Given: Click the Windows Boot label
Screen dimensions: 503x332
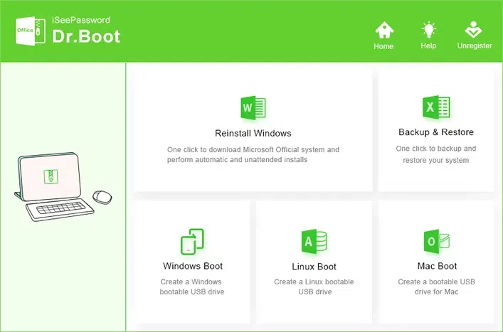Looking at the screenshot, I should pyautogui.click(x=193, y=266).
